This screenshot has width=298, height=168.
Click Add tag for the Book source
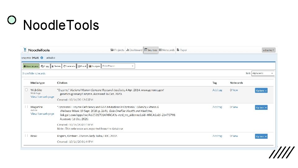tap(217, 136)
